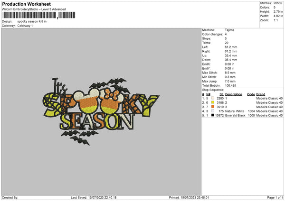The height and width of the screenshot is (201, 285).
Task: Click the Max Stitch value 8.5 mm
Action: [230, 73]
